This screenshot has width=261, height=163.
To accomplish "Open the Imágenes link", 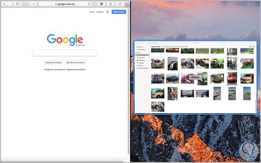I will click(100, 12).
